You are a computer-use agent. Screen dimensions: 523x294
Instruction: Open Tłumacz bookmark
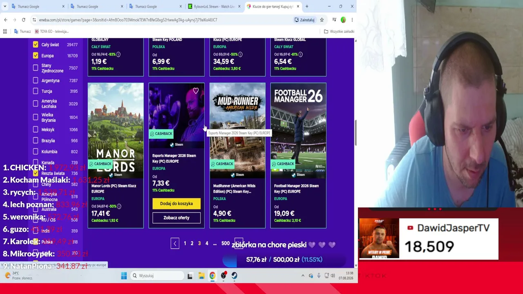(x=22, y=31)
